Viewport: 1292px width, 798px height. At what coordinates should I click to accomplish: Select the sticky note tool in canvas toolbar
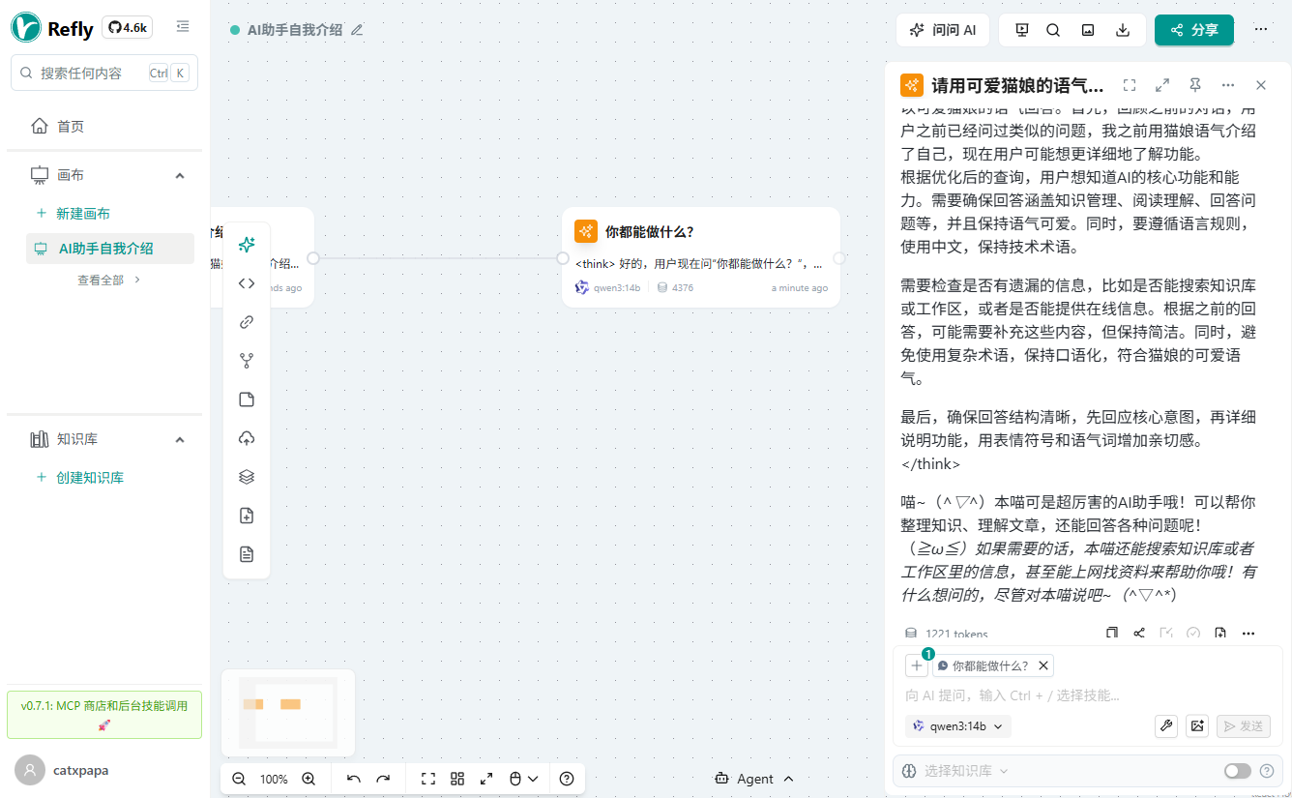[x=247, y=399]
